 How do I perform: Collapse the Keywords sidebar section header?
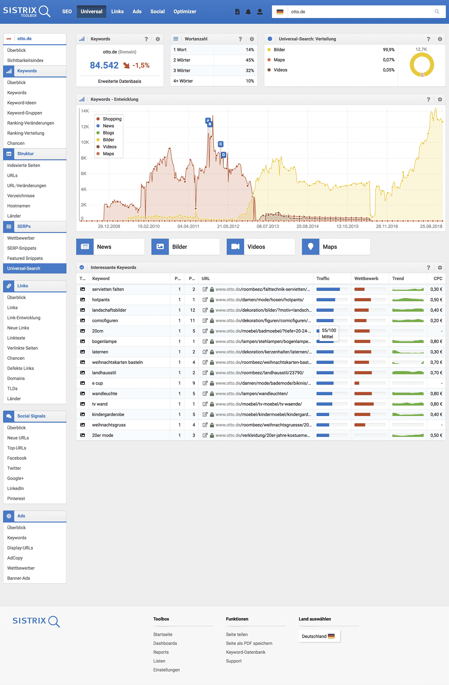[35, 71]
